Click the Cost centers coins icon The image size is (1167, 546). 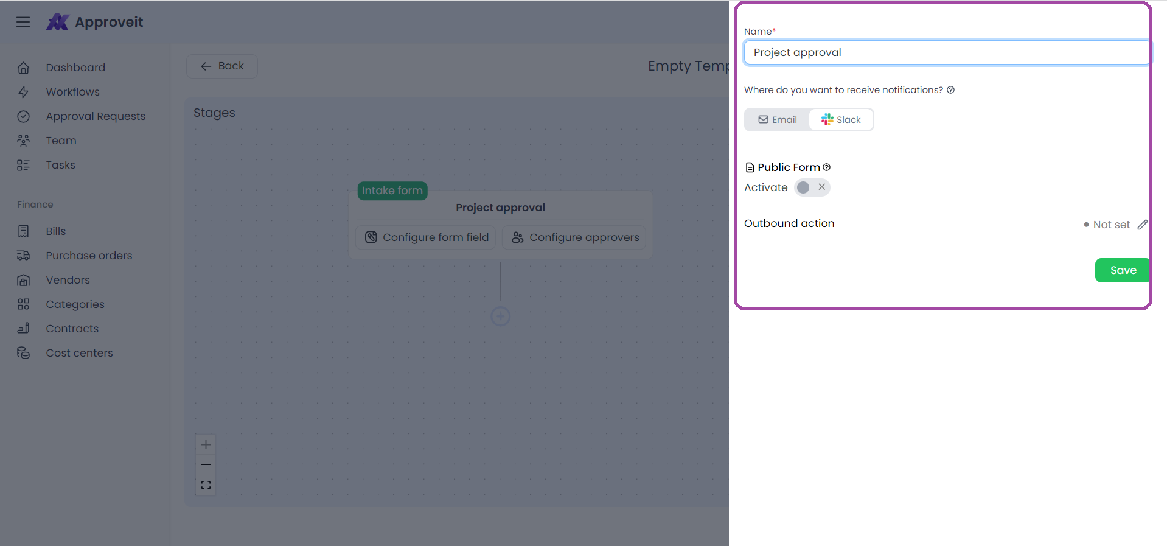pos(24,353)
